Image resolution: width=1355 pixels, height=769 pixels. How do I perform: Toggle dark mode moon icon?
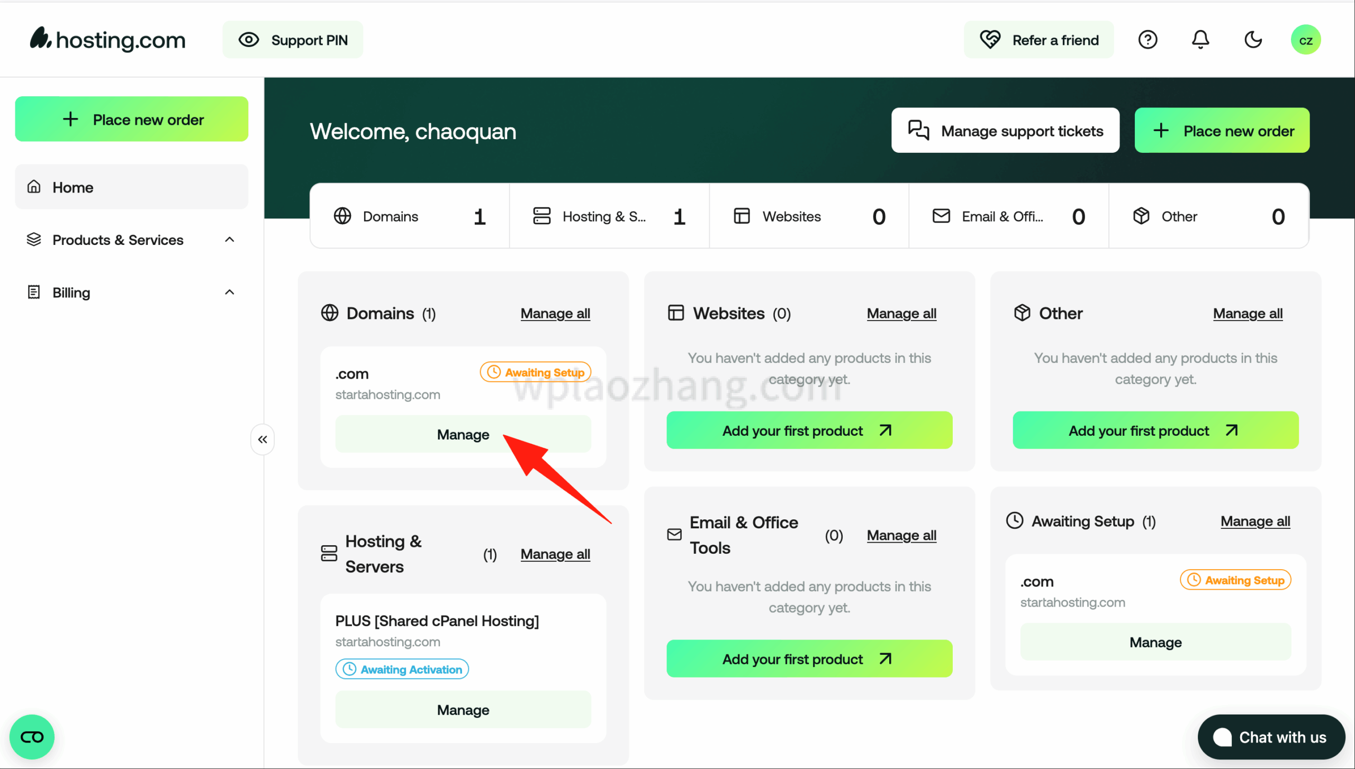1253,40
